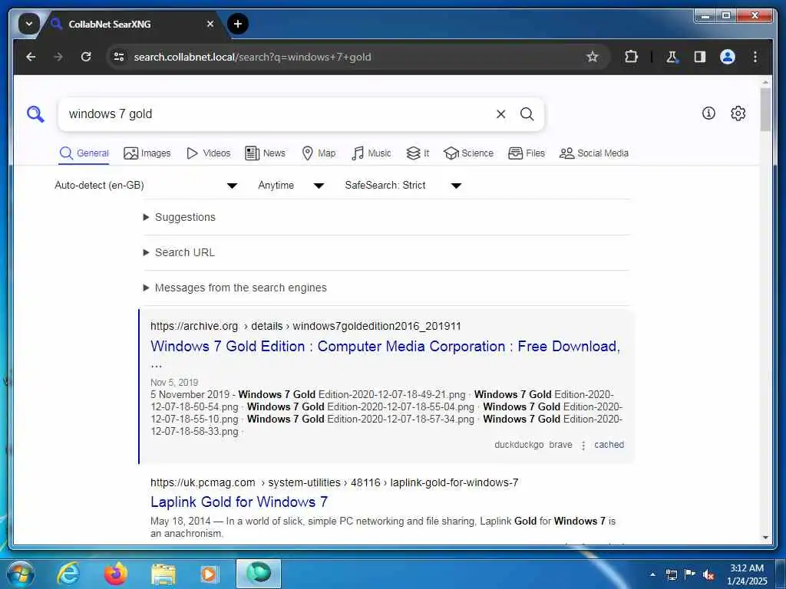Viewport: 786px width, 589px height.
Task: Open Laplink Gold for Windows 7 link
Action: pyautogui.click(x=239, y=502)
